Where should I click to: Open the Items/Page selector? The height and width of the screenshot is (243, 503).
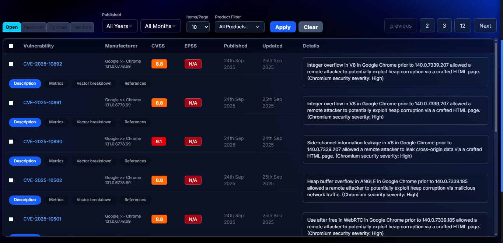[x=198, y=27]
